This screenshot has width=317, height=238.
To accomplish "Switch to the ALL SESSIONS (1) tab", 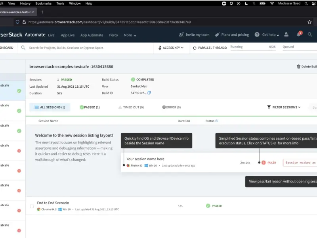I will click(x=50, y=107).
